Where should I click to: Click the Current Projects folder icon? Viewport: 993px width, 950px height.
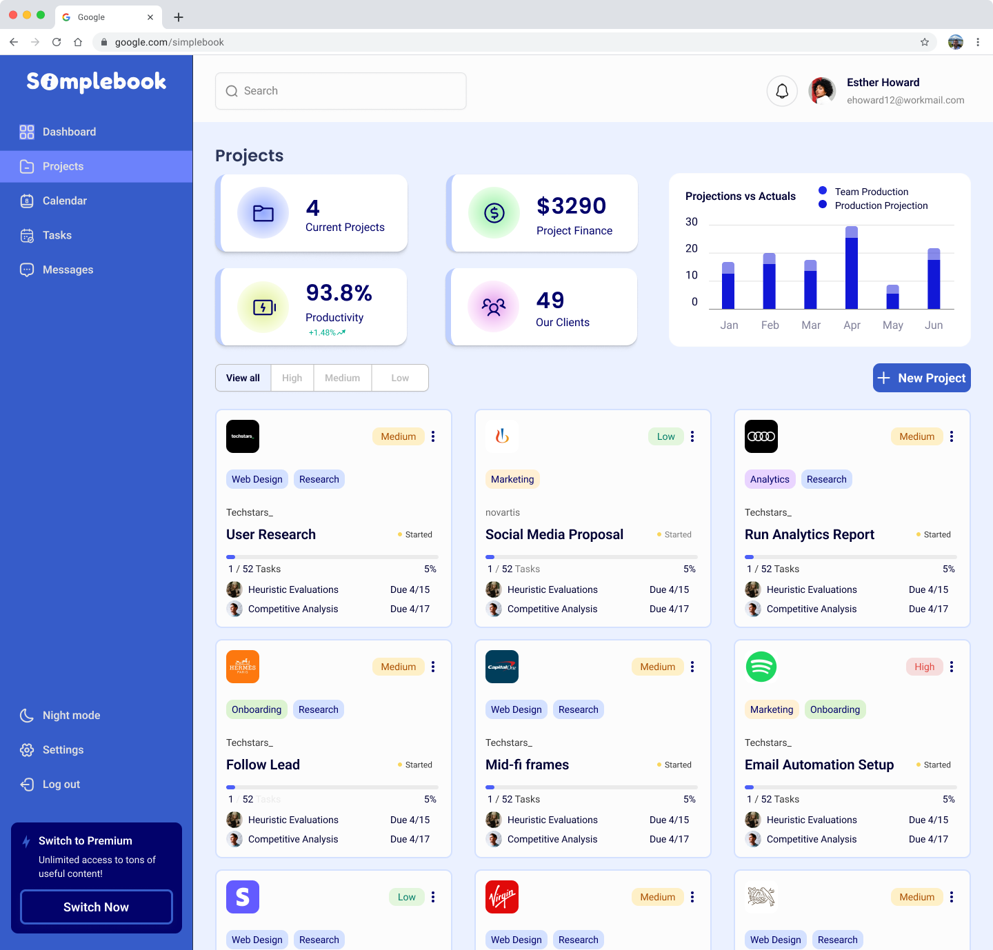tap(263, 213)
